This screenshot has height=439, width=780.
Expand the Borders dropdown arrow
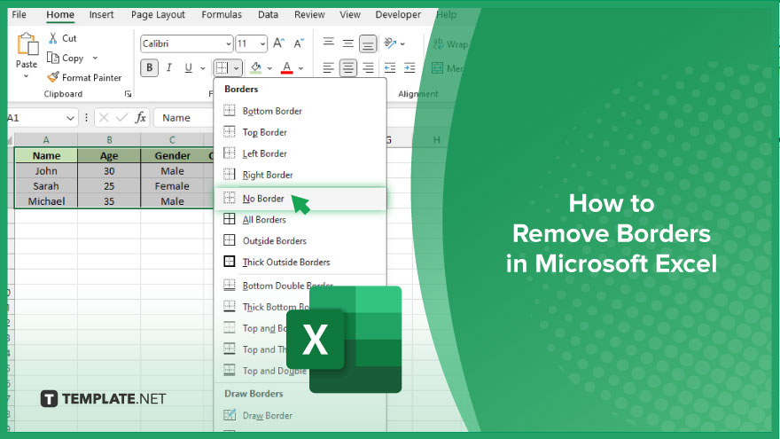237,67
